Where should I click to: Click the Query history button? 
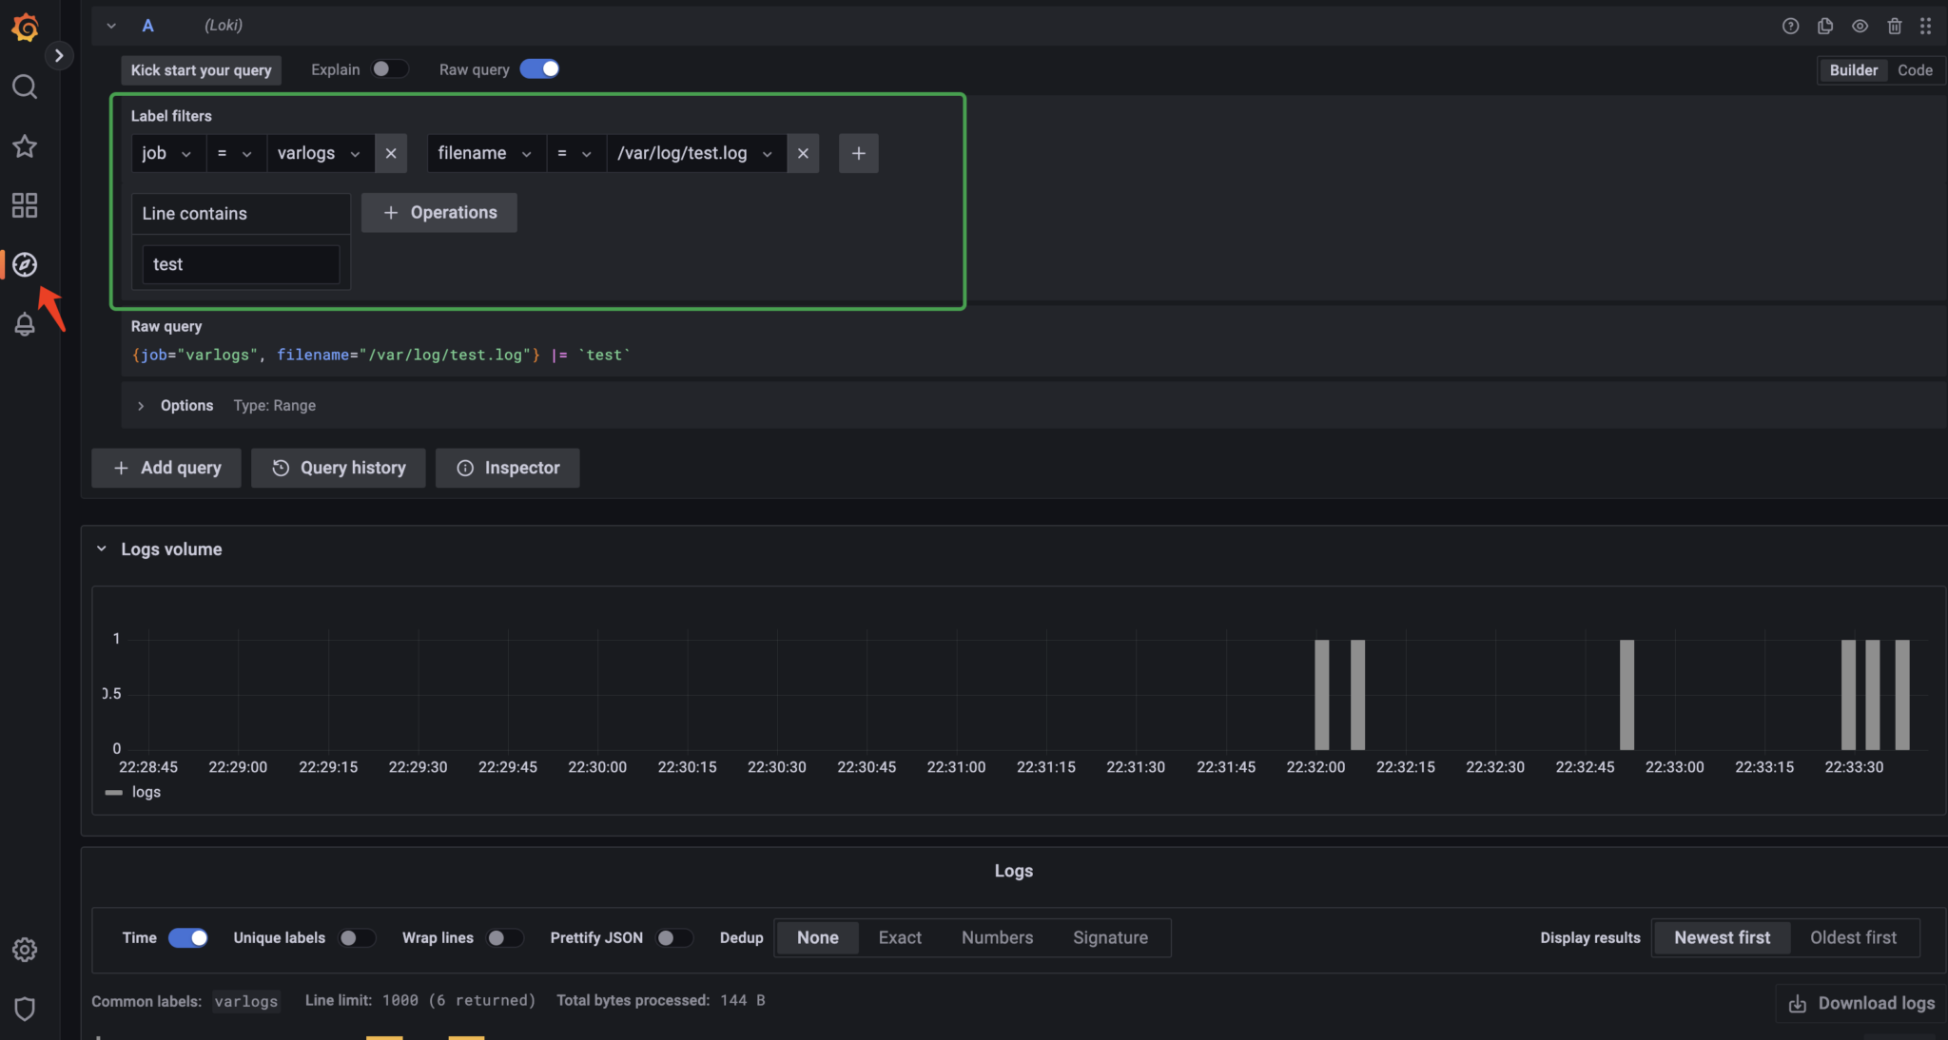339,469
